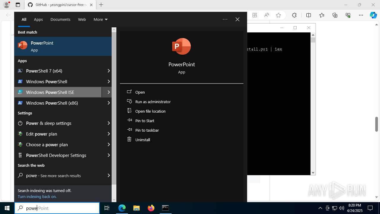Click the PowerShell 7 (x64) app icon

tap(20, 71)
